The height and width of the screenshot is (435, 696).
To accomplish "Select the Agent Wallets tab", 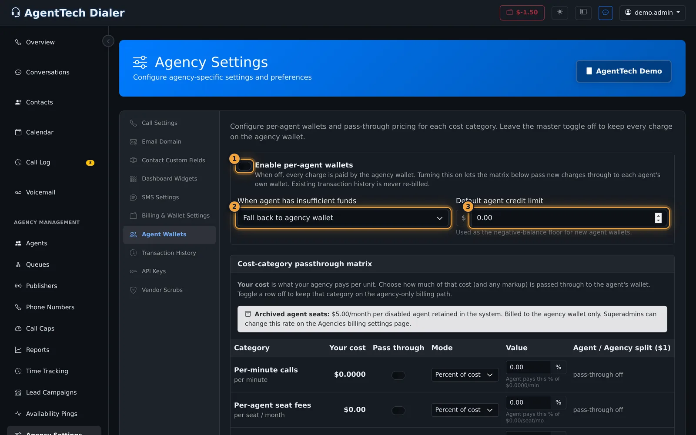I will coord(169,234).
